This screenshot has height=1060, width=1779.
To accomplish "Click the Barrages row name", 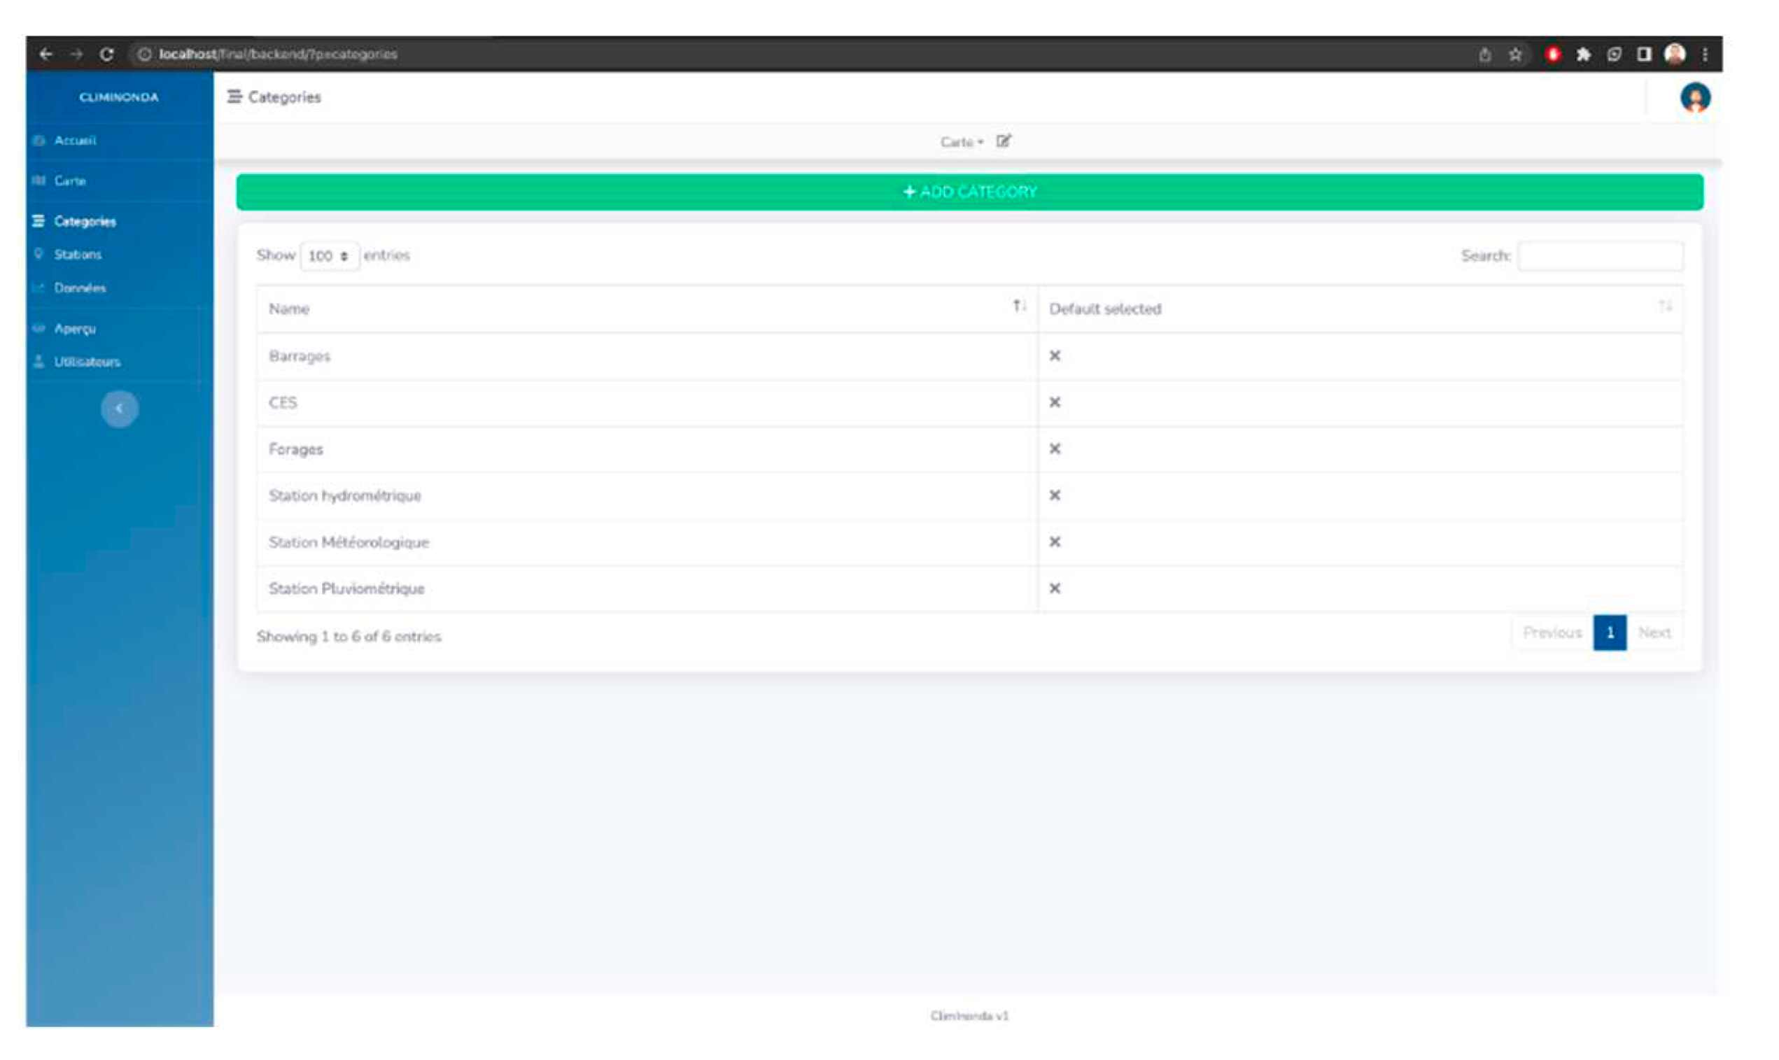I will tap(300, 356).
